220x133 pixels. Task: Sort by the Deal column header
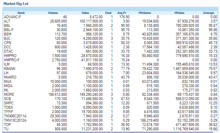pyautogui.click(x=108, y=13)
